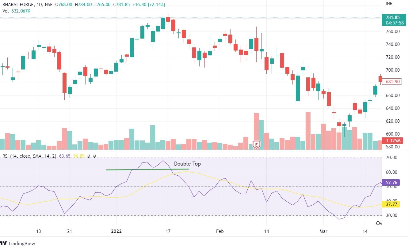Screen dimensions: 412x250
Task: Click the BHARAT FORGE, 1D, NSE symbol title
Action: click(x=28, y=5)
